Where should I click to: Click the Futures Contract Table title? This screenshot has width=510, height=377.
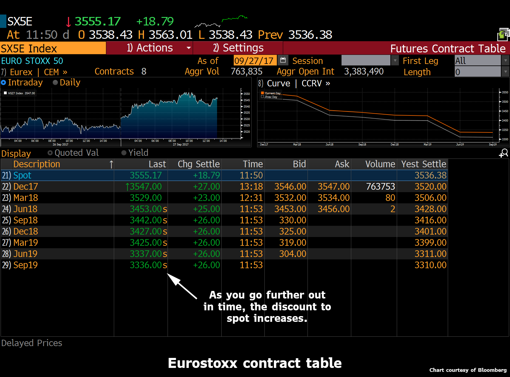coord(448,48)
